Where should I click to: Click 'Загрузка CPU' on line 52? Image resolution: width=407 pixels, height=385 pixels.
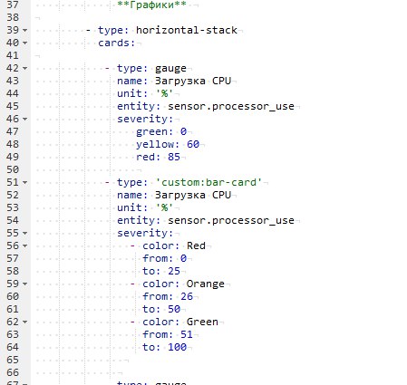click(x=193, y=195)
